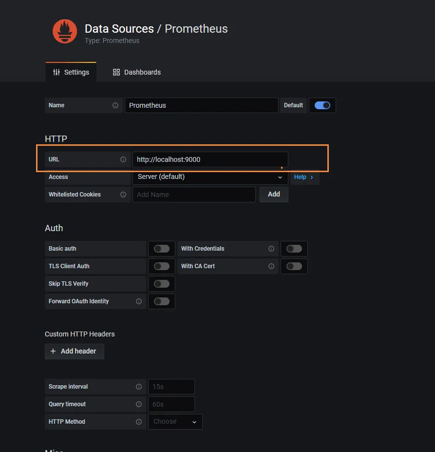Screen dimensions: 435x452
Task: Click the URL input field
Action: pos(209,159)
